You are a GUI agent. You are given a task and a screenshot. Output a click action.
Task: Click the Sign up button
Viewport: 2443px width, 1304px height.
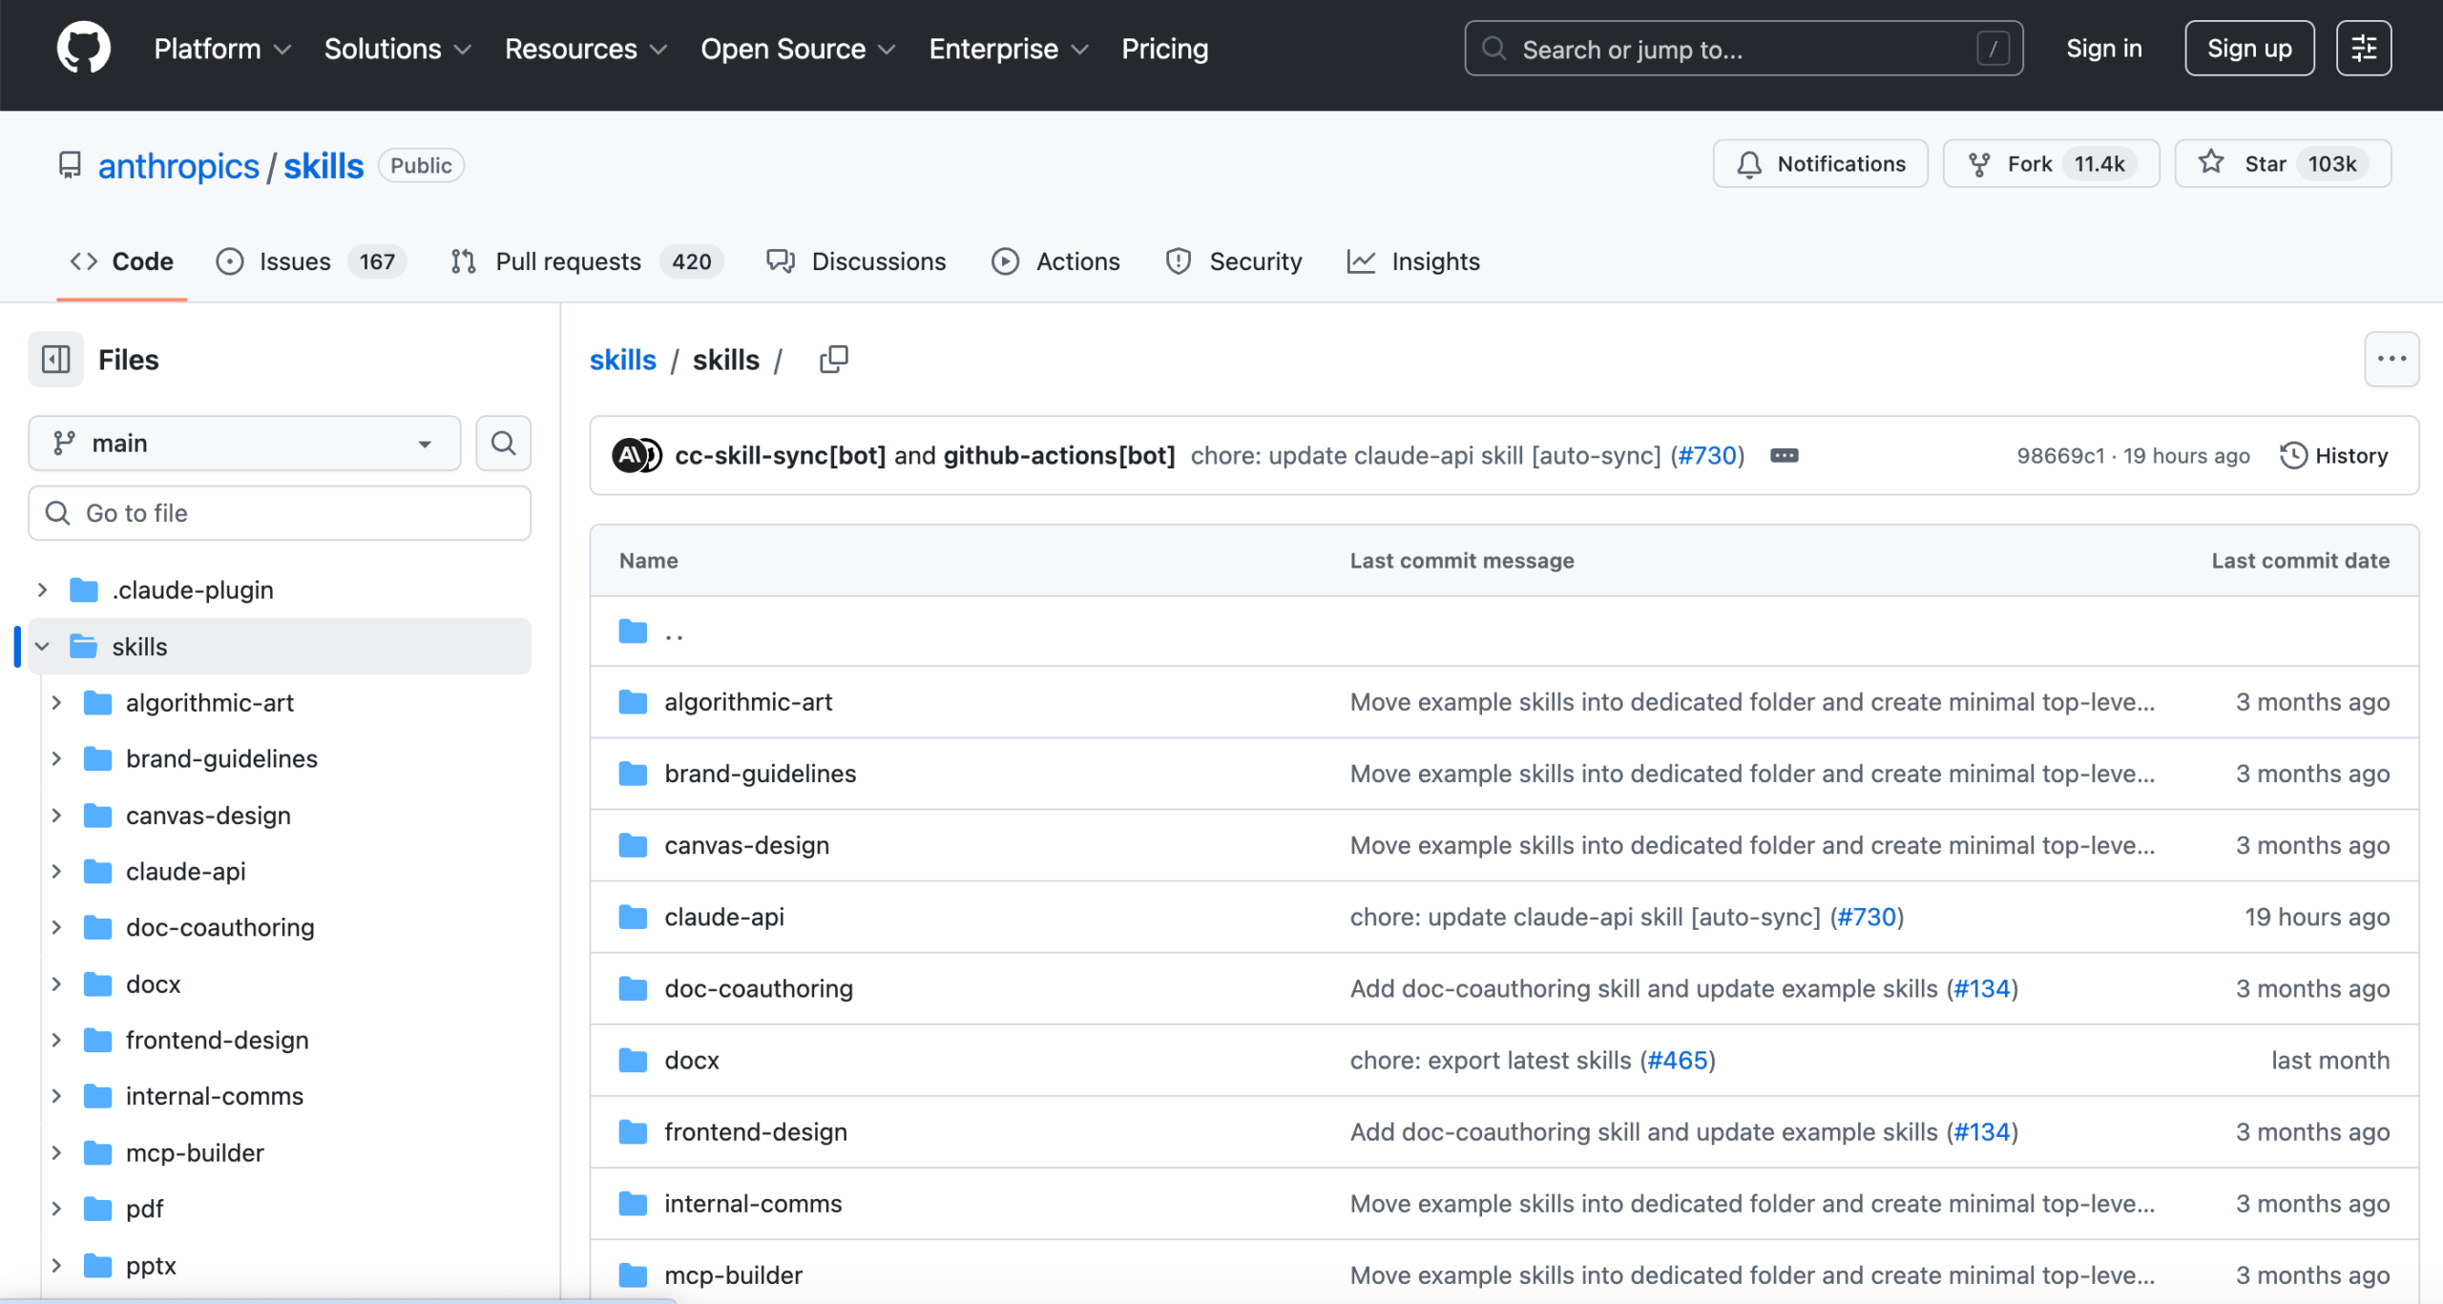(x=2248, y=48)
